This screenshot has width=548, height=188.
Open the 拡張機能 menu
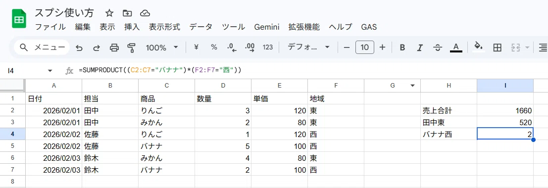pos(304,27)
